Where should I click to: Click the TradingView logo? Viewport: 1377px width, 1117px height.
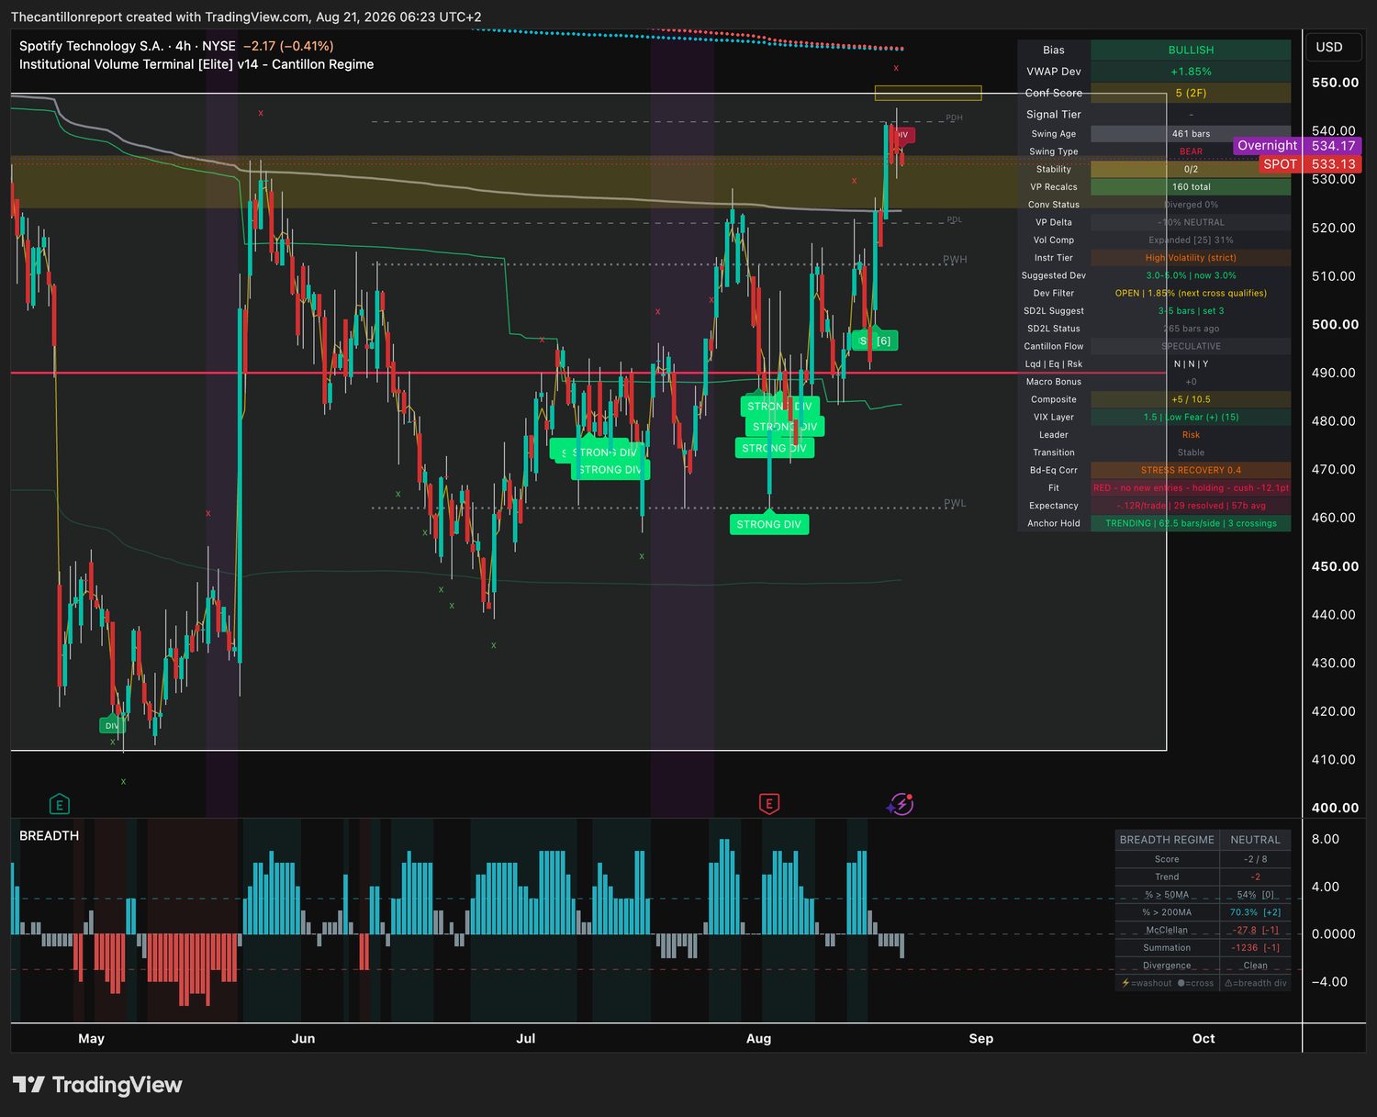[97, 1085]
